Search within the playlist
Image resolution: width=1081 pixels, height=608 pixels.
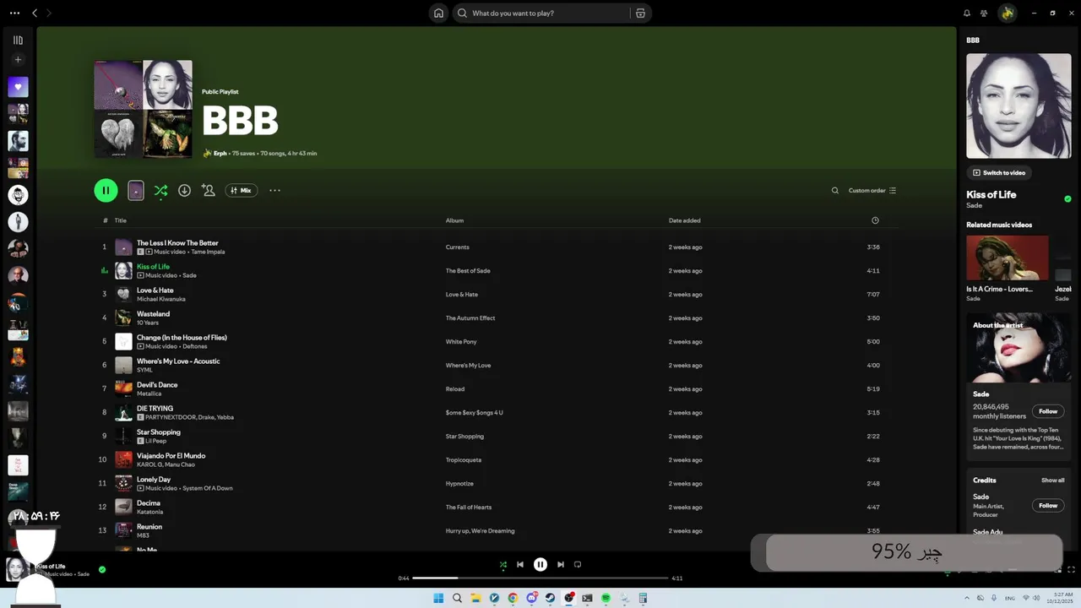(x=835, y=190)
